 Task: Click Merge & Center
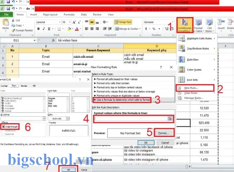coord(127,29)
